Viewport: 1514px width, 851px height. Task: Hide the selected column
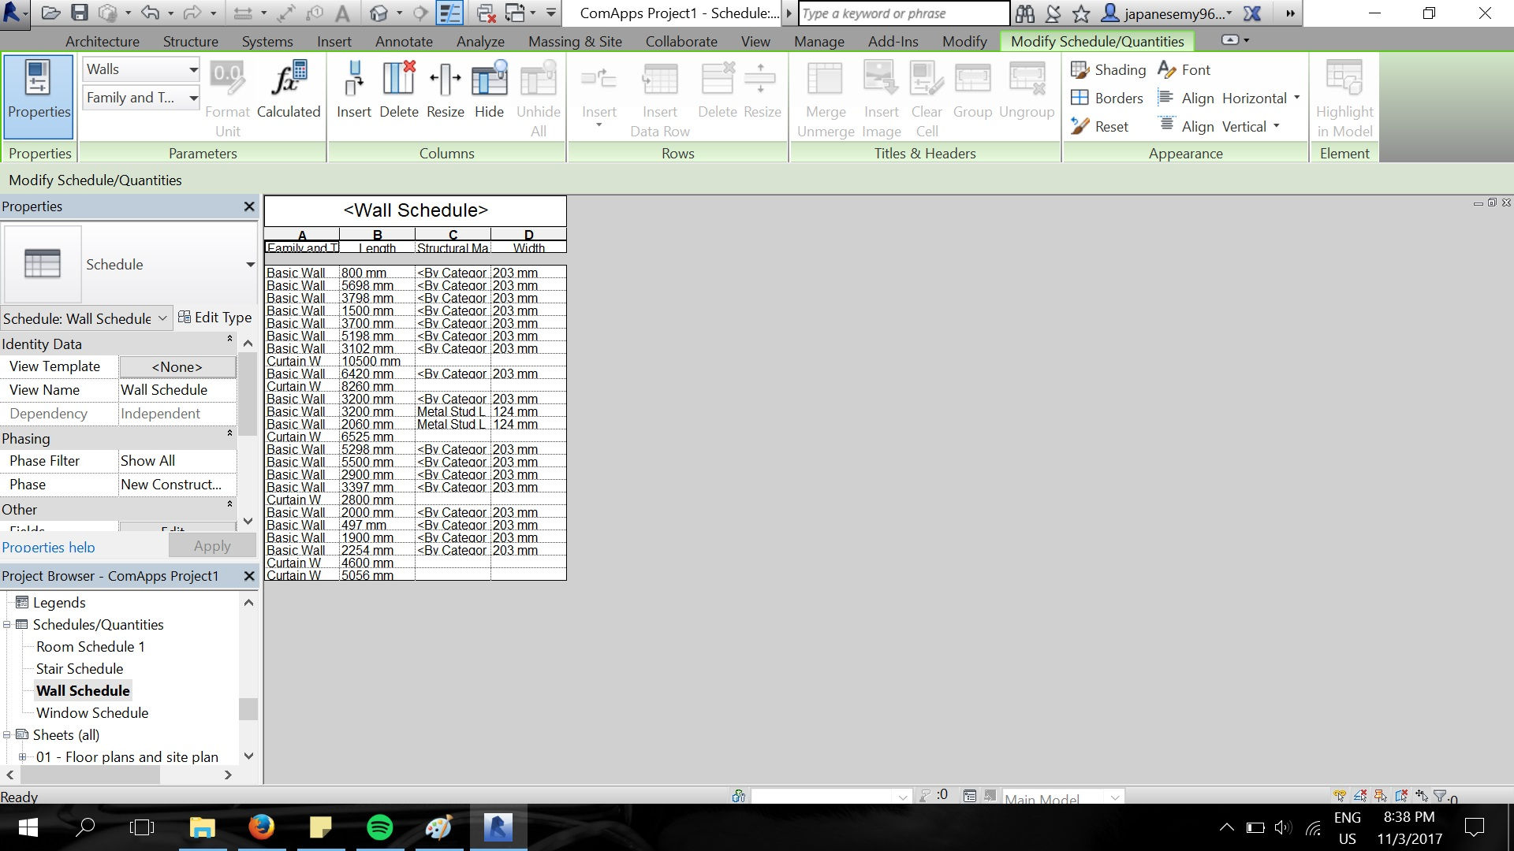tap(489, 90)
